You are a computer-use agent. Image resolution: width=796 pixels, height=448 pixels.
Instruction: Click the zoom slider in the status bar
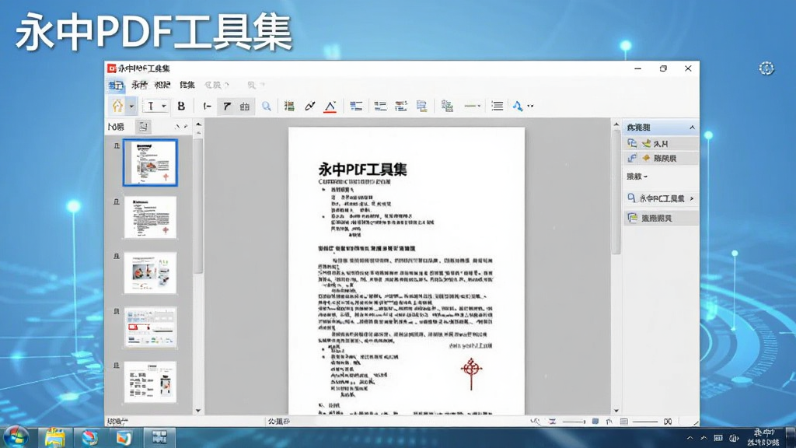[x=574, y=422]
